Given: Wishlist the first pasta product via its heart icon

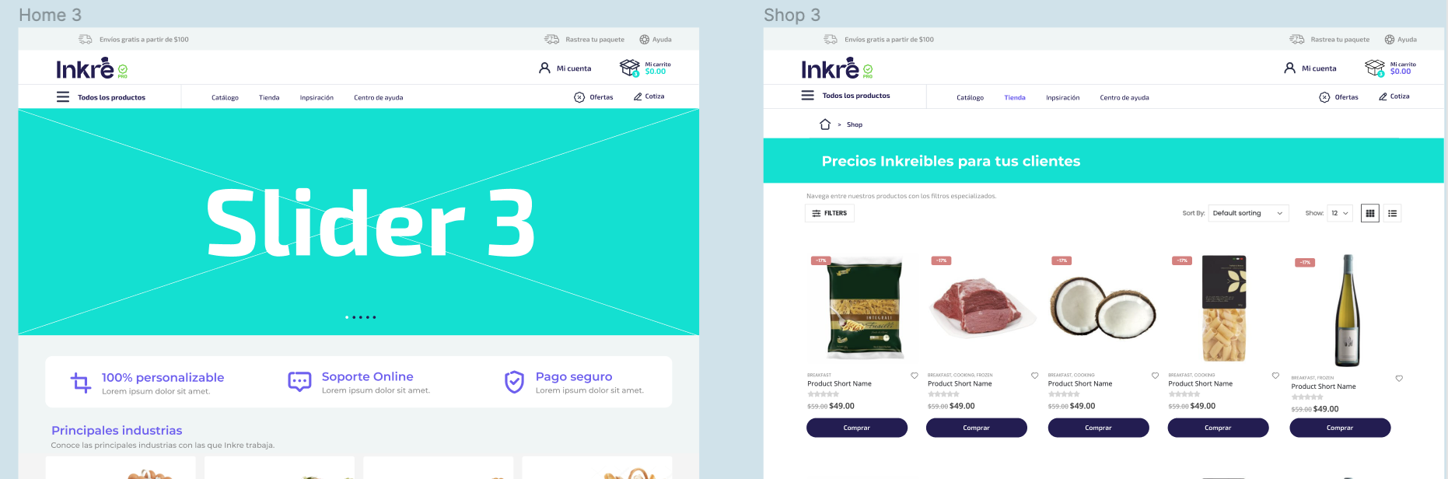Looking at the screenshot, I should (x=915, y=376).
